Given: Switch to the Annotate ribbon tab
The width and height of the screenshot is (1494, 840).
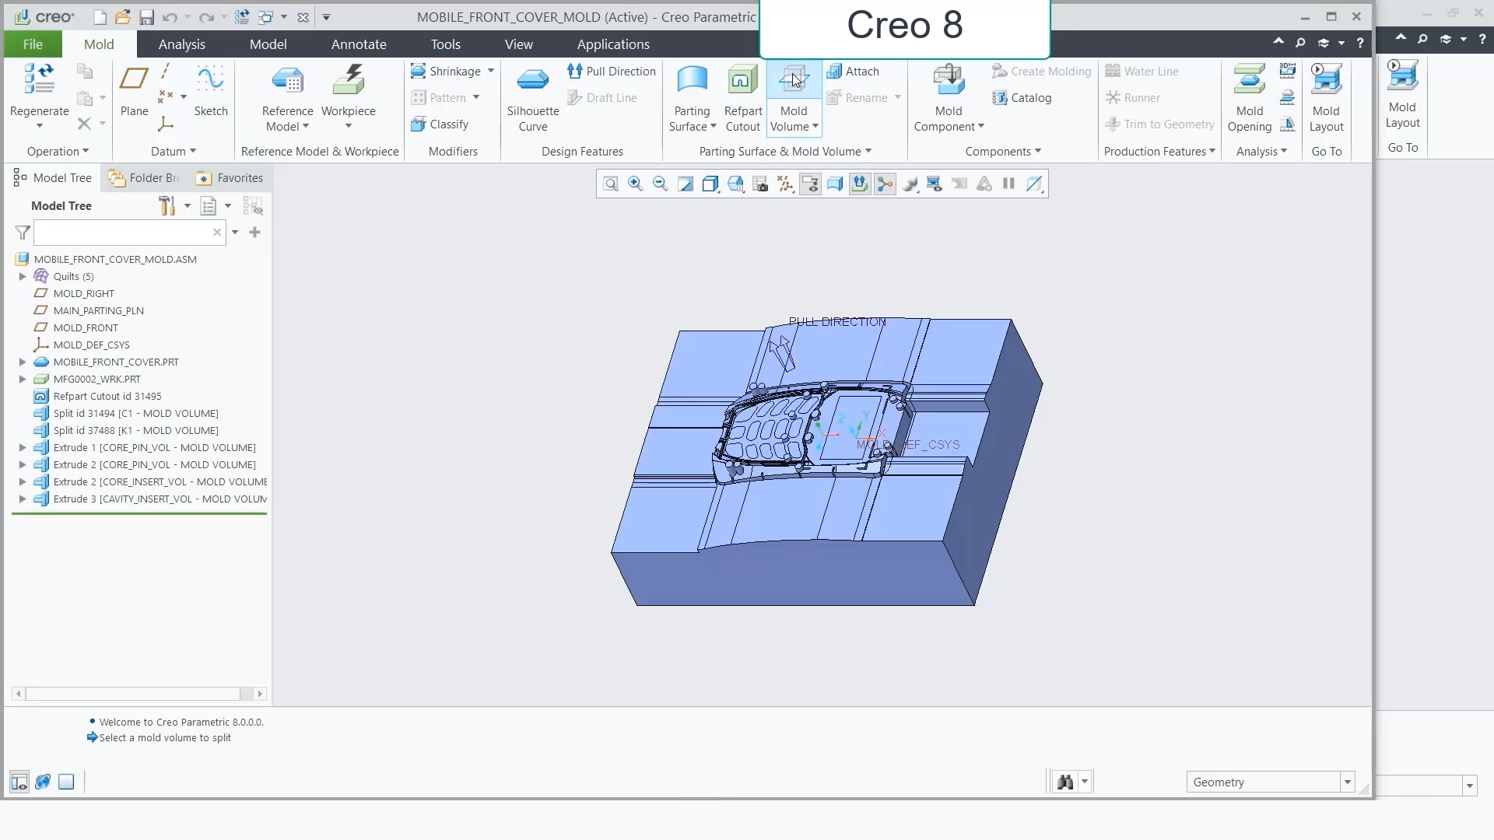Looking at the screenshot, I should 359,44.
